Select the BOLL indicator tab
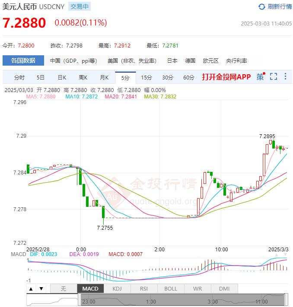 171,288
